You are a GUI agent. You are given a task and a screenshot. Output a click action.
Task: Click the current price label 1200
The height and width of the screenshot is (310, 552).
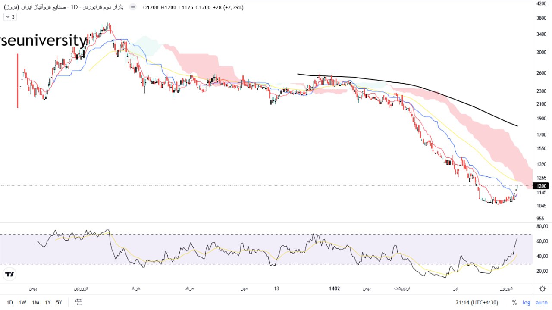pyautogui.click(x=541, y=186)
